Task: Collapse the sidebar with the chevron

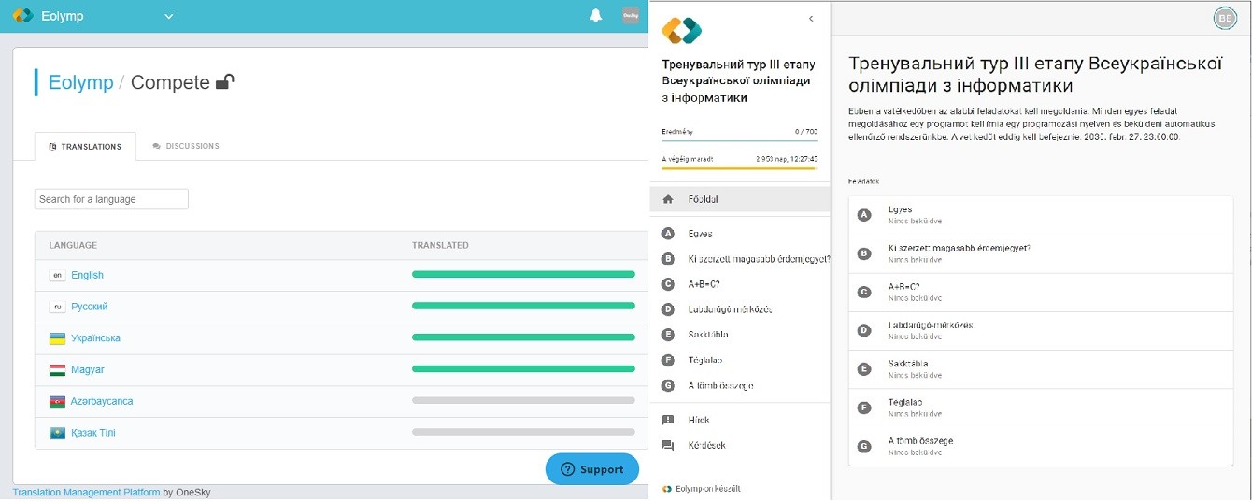Action: (x=811, y=19)
